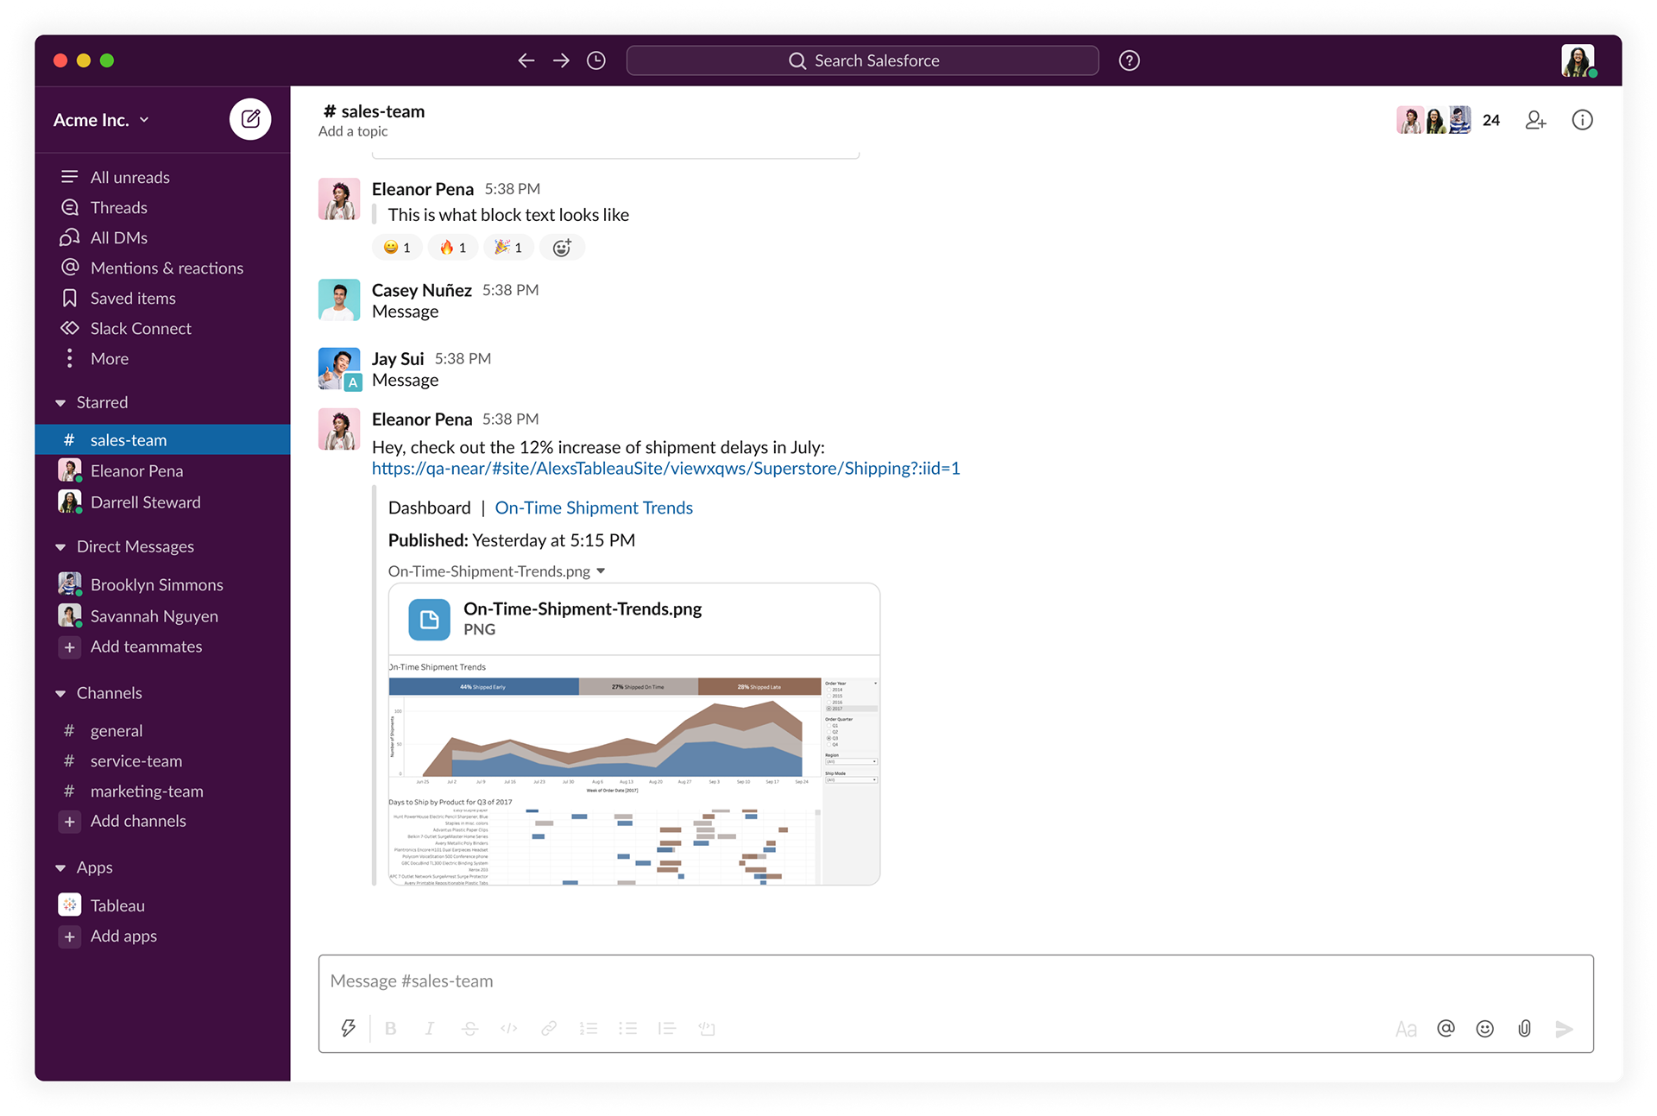Viewport: 1657px width, 1116px height.
Task: Click the Aa hide formatting icon
Action: pos(1406,1029)
